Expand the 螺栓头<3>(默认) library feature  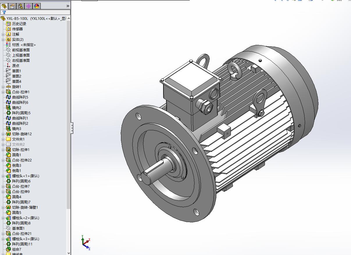tap(3, 239)
